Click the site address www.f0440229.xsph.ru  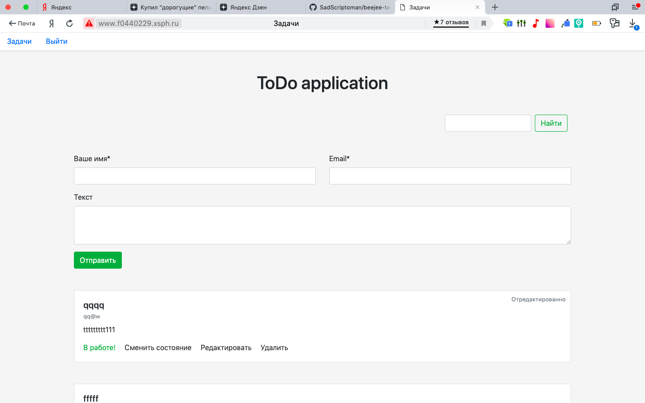138,23
